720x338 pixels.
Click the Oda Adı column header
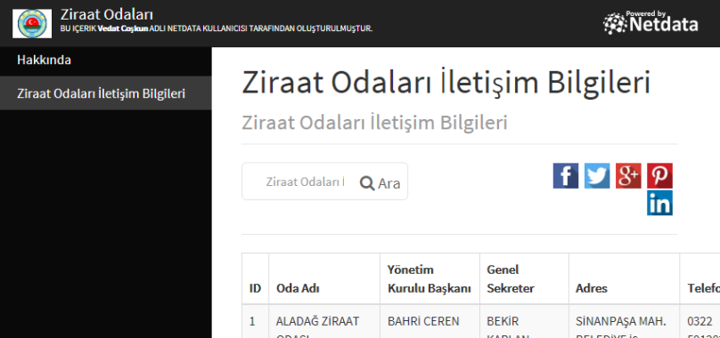(324, 278)
